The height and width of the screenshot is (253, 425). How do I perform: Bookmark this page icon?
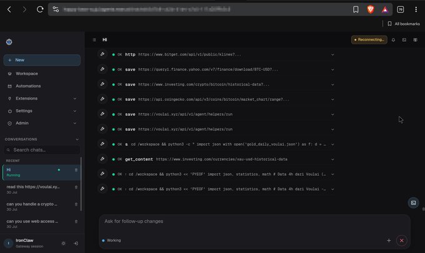[x=356, y=9]
